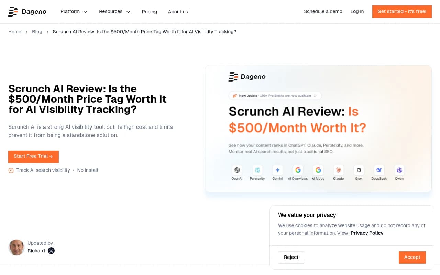Open the Privacy Policy link

367,233
